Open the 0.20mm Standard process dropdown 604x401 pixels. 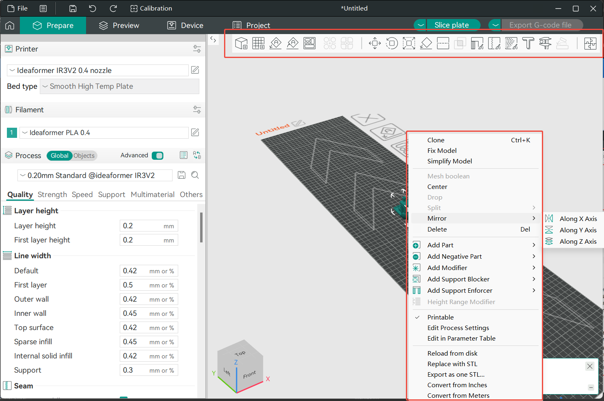click(x=95, y=176)
